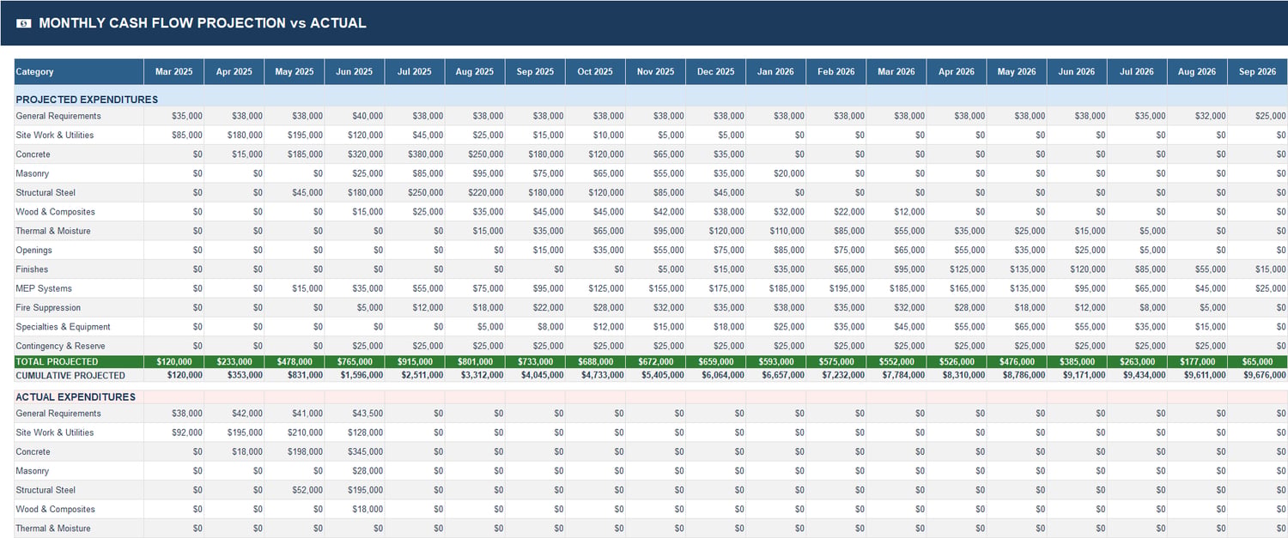
Task: Click projected Concrete $320,000 cell for Jun 2025
Action: 355,154
